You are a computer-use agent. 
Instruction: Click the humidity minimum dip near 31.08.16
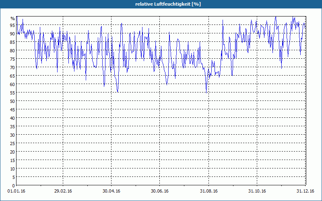206,93
